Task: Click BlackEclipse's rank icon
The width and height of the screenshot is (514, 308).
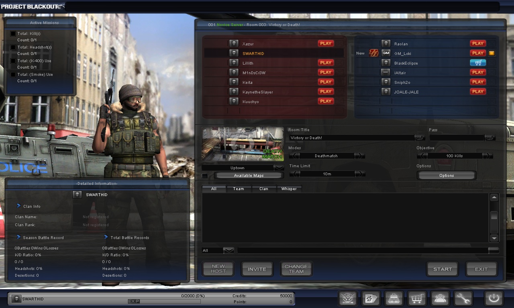Action: [x=386, y=63]
